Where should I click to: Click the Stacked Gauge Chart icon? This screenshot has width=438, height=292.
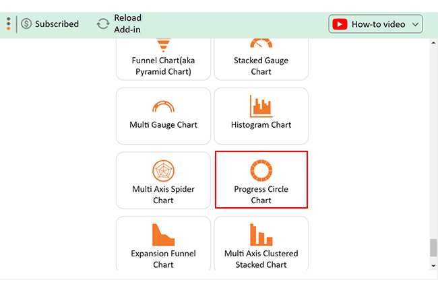point(261,43)
